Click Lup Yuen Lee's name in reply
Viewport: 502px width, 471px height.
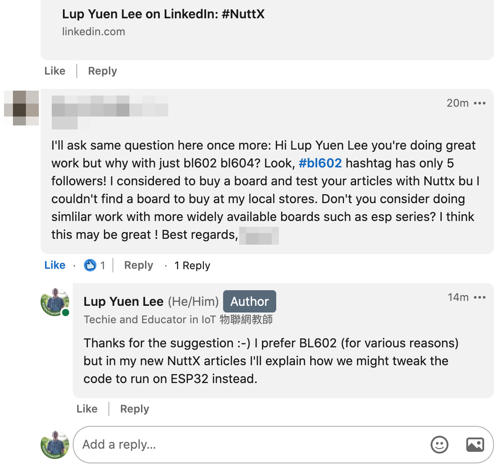tap(123, 302)
